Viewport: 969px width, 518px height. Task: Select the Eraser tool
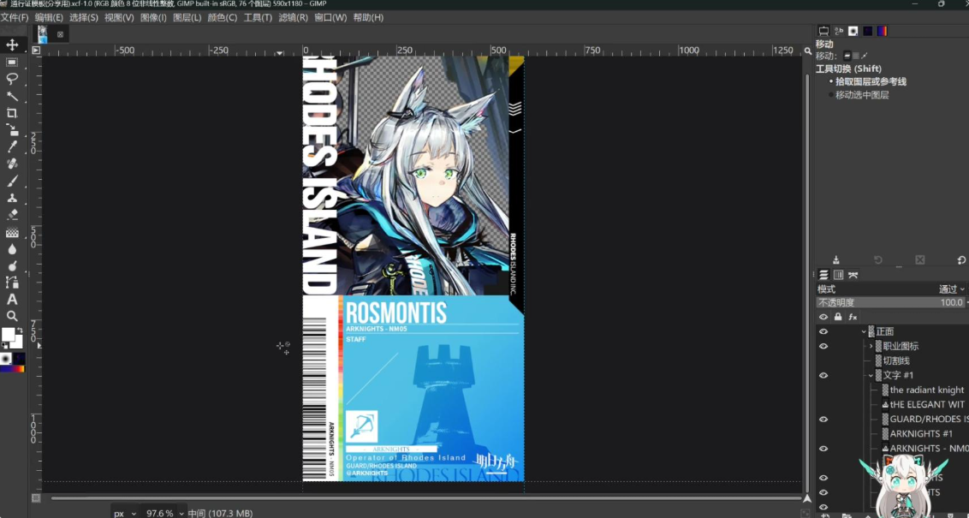tap(12, 215)
